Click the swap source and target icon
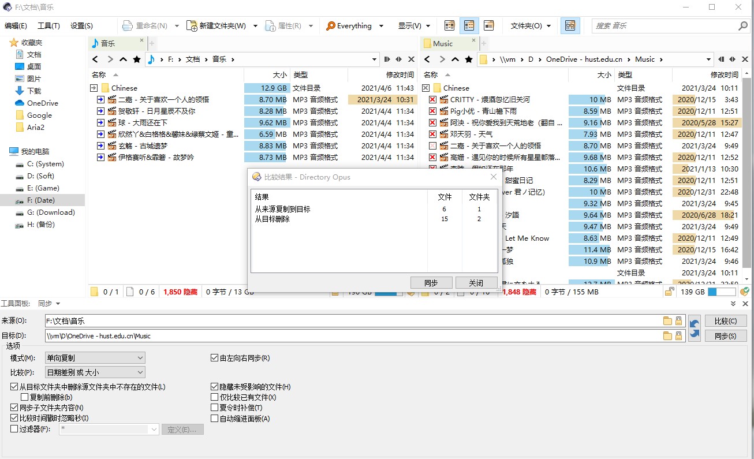The height and width of the screenshot is (459, 754). tap(695, 328)
